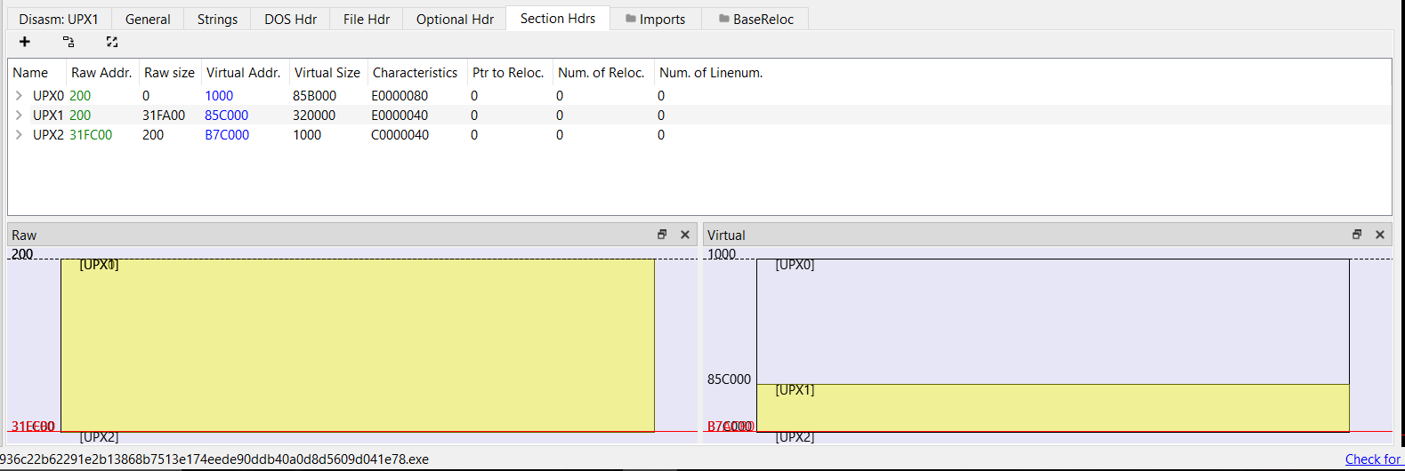Switch to the BaseReloc tab
The height and width of the screenshot is (471, 1405).
click(755, 19)
